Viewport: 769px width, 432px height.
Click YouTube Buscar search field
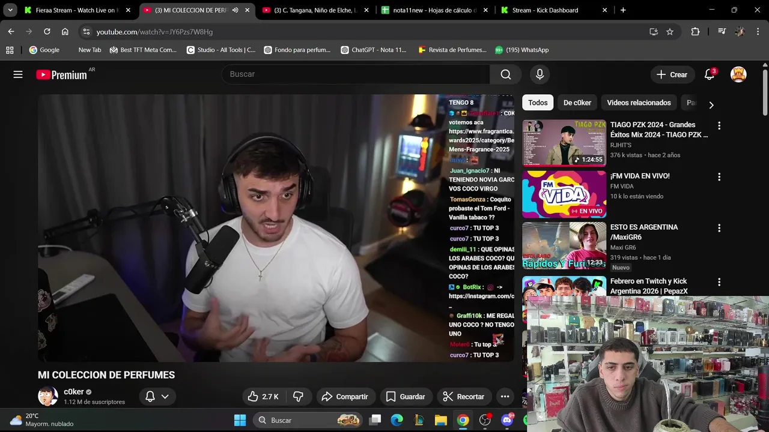(x=356, y=74)
